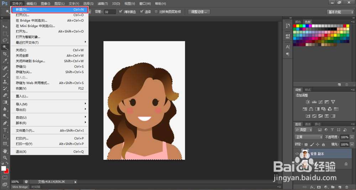Image resolution: width=356 pixels, height=190 pixels.
Task: Select the History Brush tool
Action: tap(5, 89)
